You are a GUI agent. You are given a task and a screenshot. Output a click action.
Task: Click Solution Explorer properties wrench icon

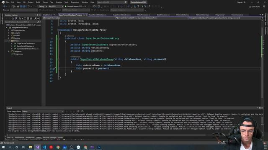coord(35,18)
